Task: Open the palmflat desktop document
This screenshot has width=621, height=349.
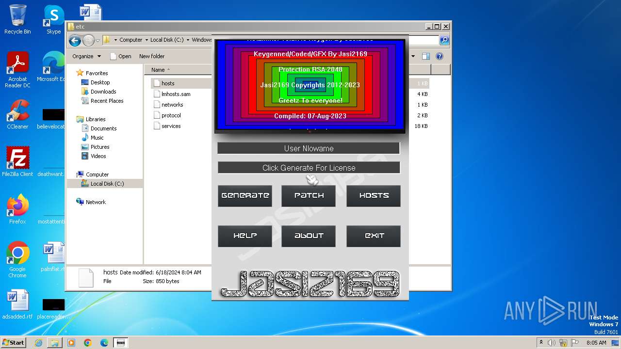Action: point(53,257)
